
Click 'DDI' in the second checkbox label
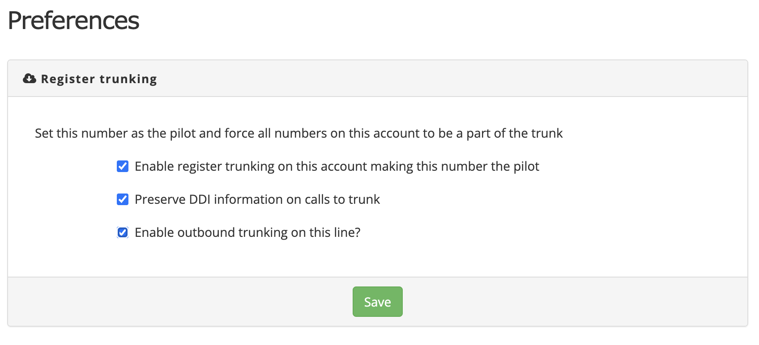pyautogui.click(x=200, y=199)
